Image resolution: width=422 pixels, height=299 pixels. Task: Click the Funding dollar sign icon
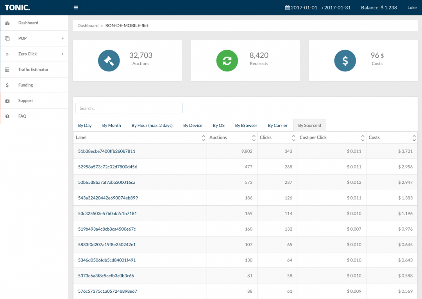click(x=7, y=85)
